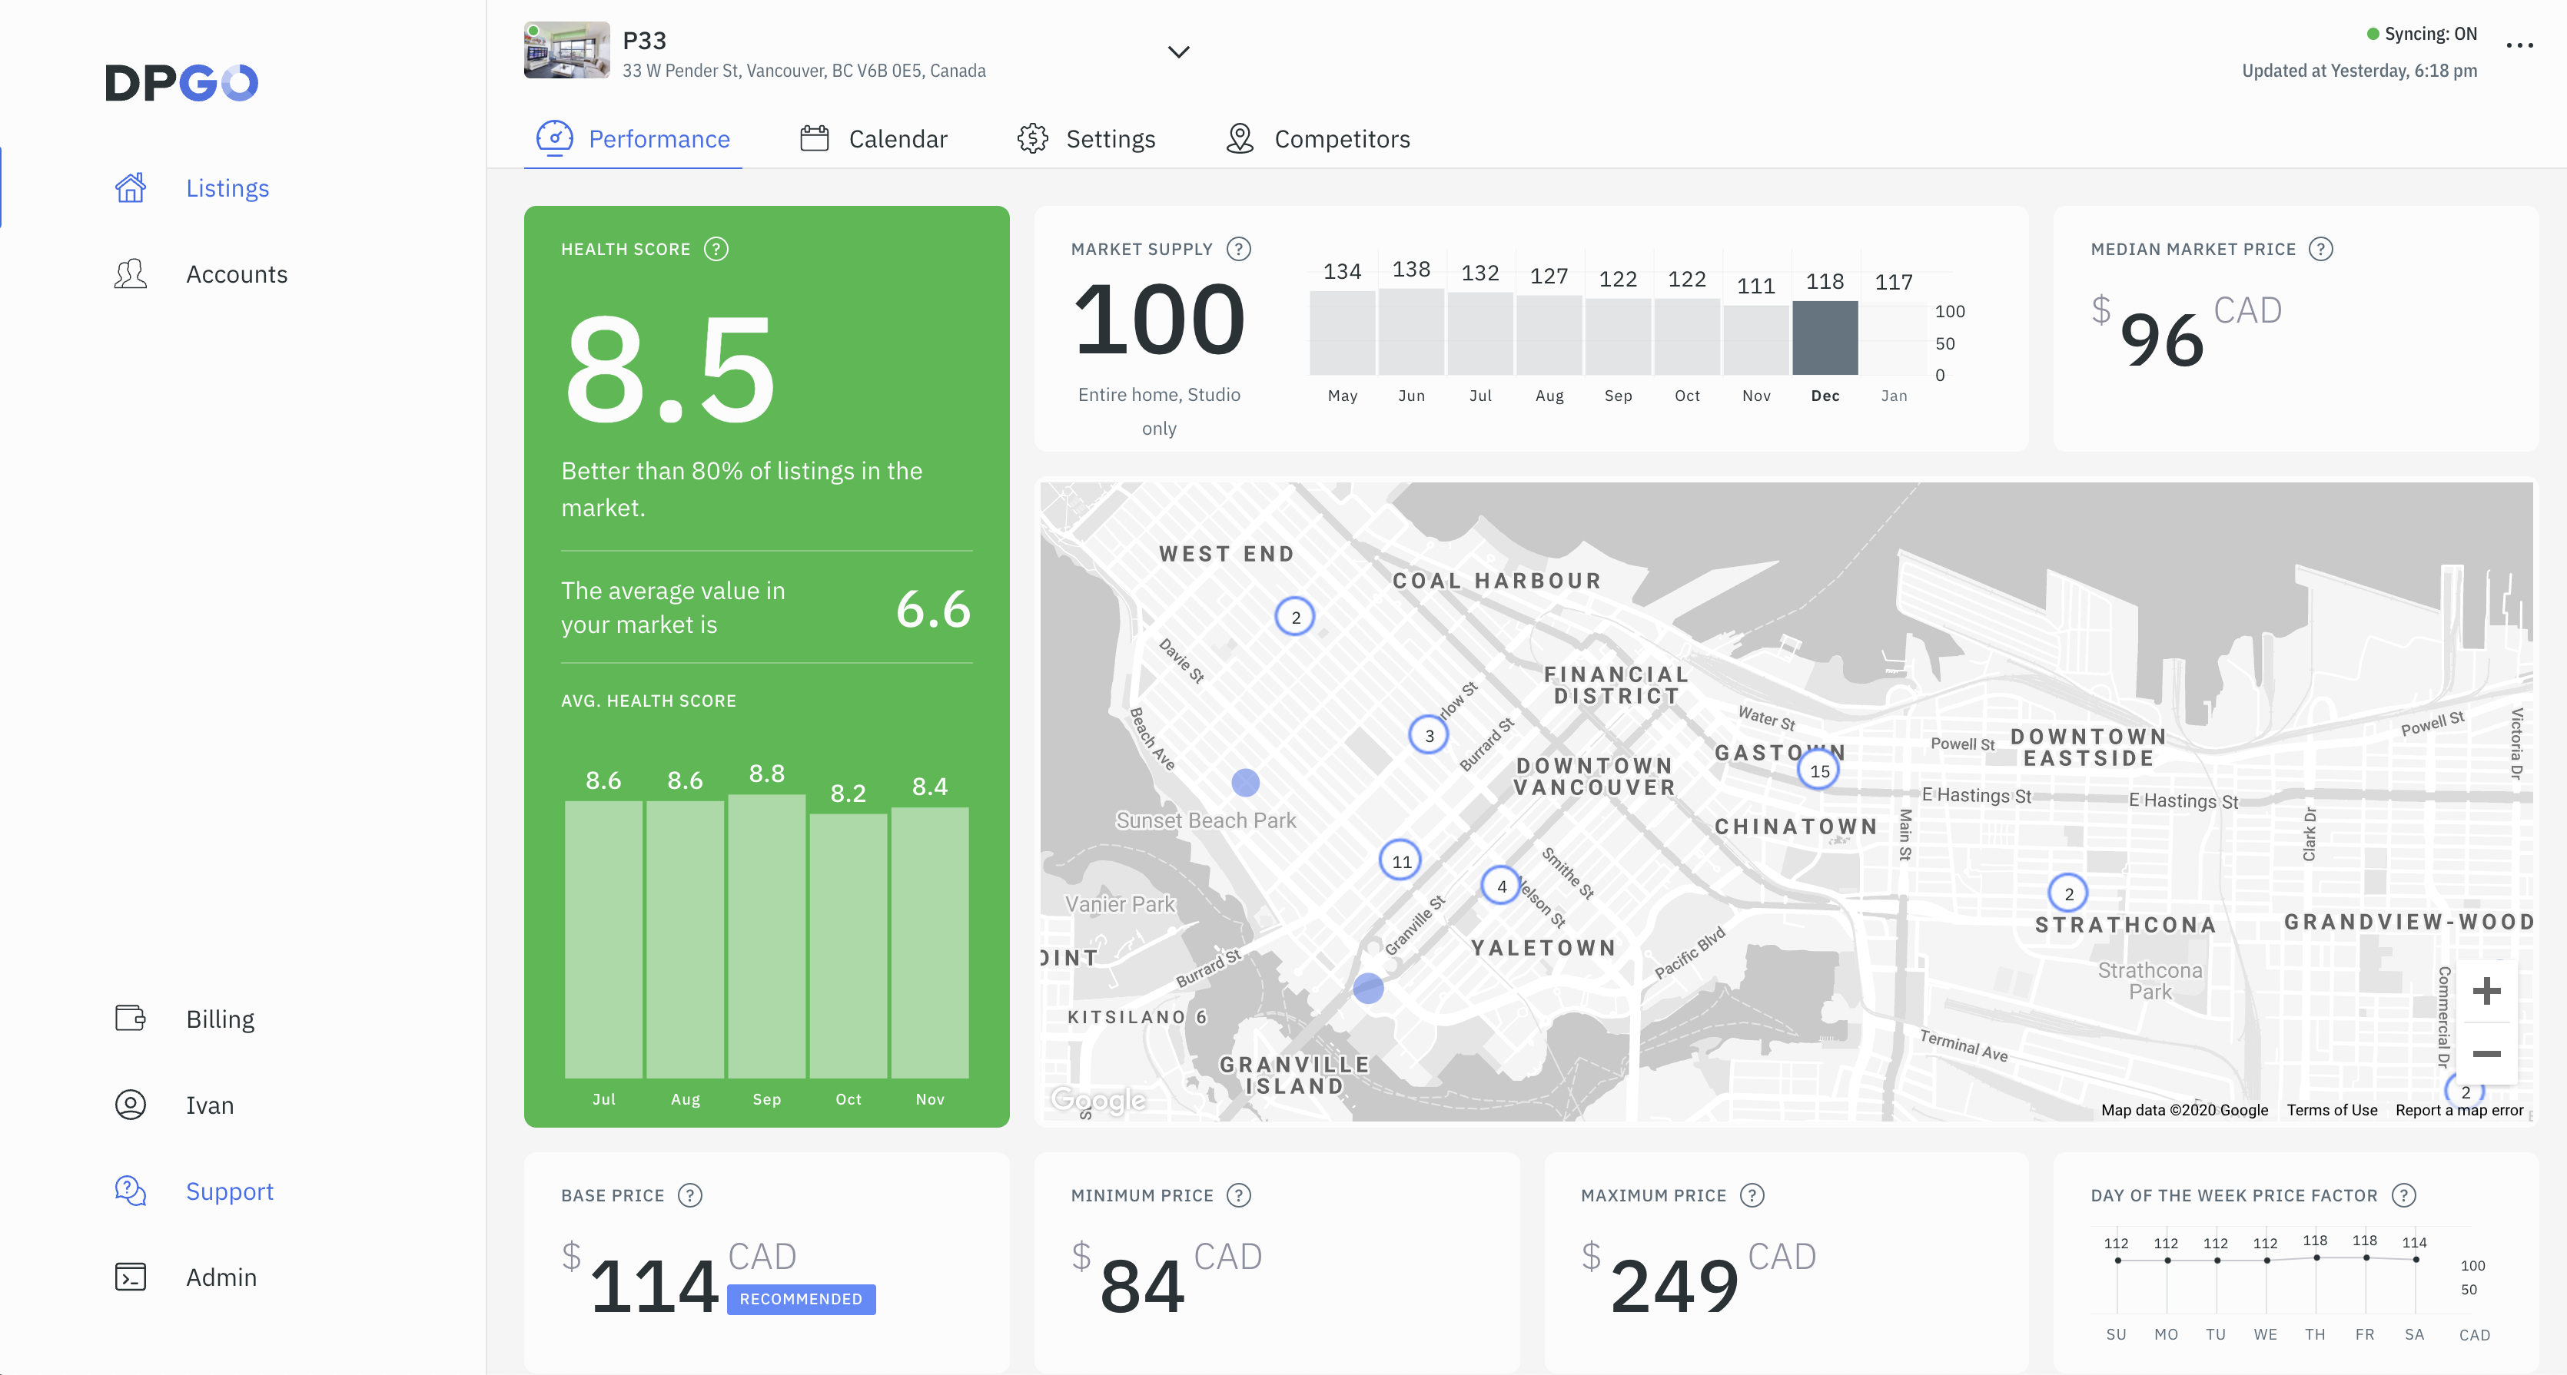
Task: Click the Maximum Price help icon
Action: (x=1751, y=1194)
